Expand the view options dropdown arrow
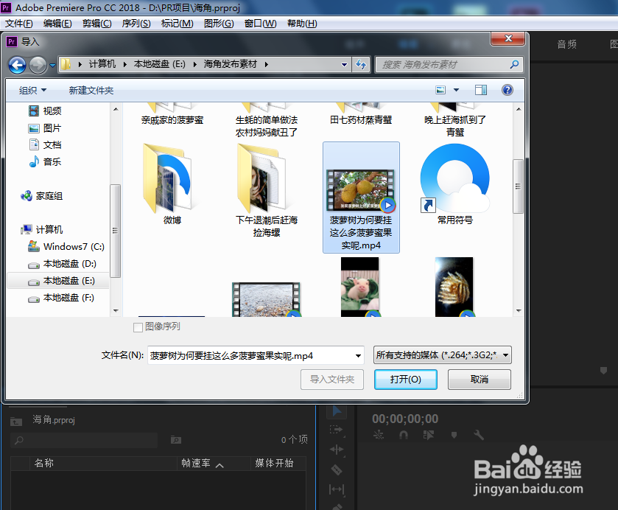Image resolution: width=618 pixels, height=510 pixels. point(457,91)
